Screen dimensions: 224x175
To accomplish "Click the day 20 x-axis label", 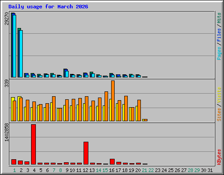I will pos(138,170).
